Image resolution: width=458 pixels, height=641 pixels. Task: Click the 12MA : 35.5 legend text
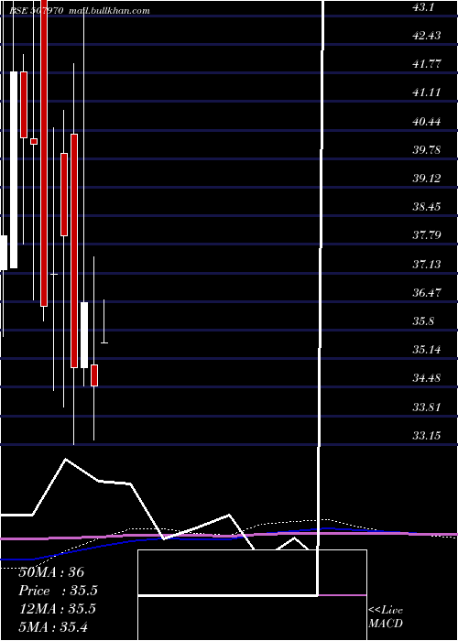tap(58, 609)
